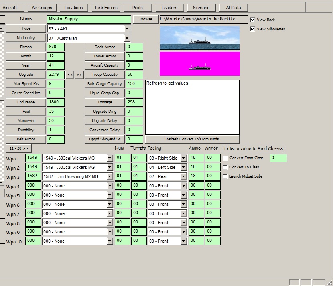
Task: Click the Convert From Class value field
Action: (x=278, y=158)
